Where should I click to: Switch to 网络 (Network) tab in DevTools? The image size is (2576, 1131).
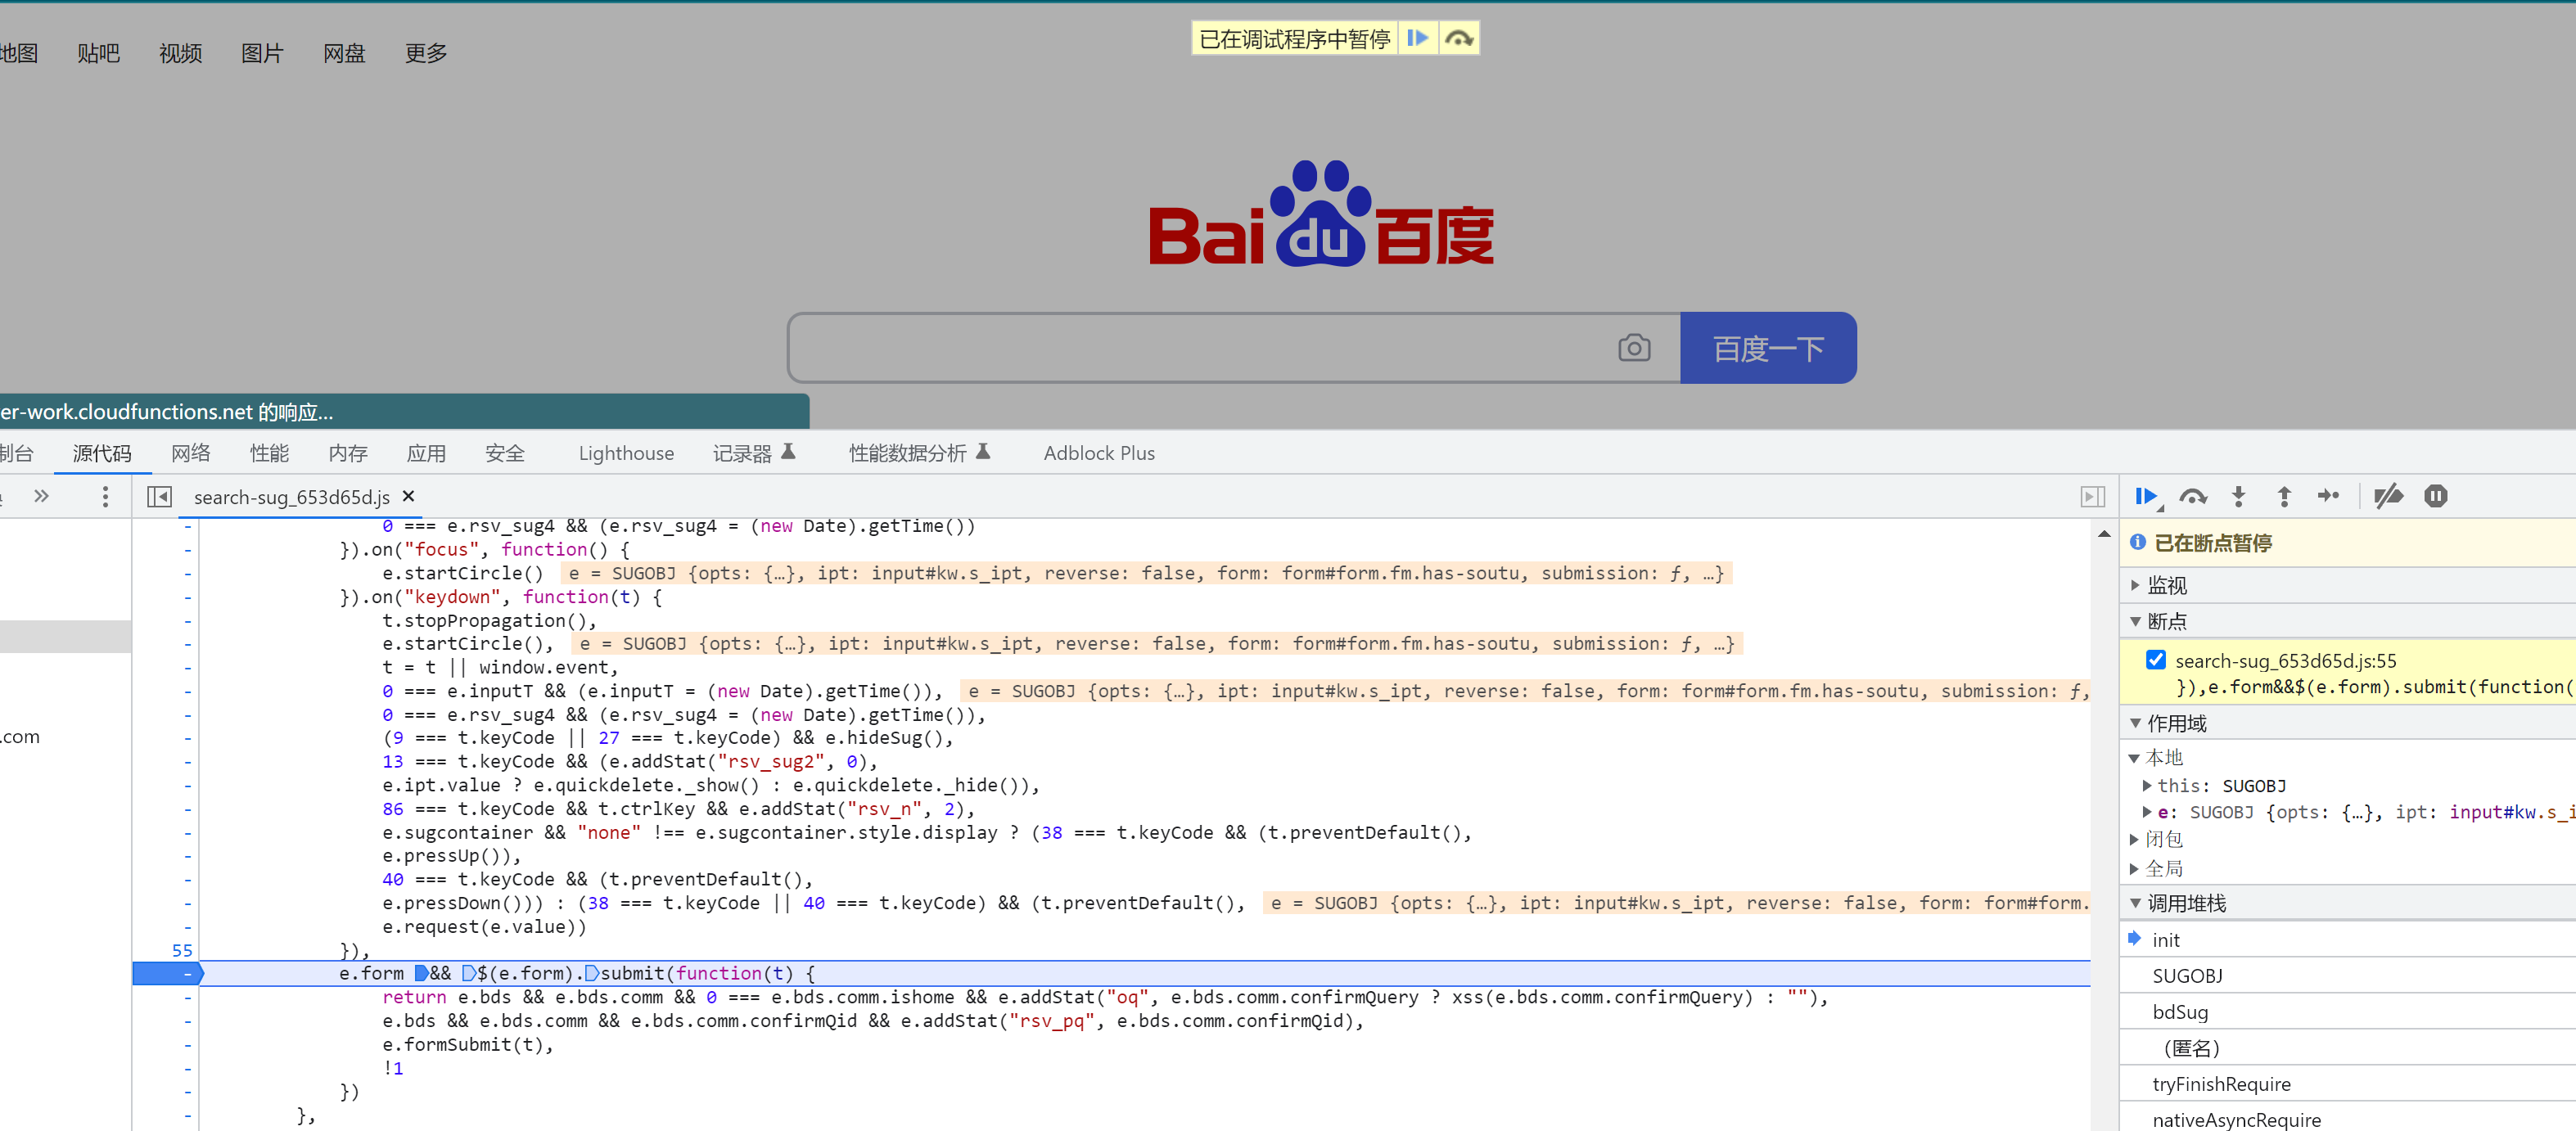[191, 453]
